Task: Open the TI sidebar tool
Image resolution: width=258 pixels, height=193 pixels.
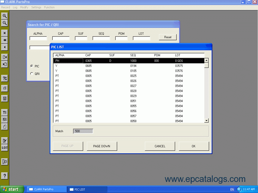Action: [x=5, y=112]
